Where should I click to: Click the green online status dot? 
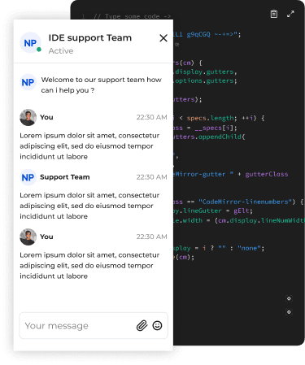(x=39, y=50)
